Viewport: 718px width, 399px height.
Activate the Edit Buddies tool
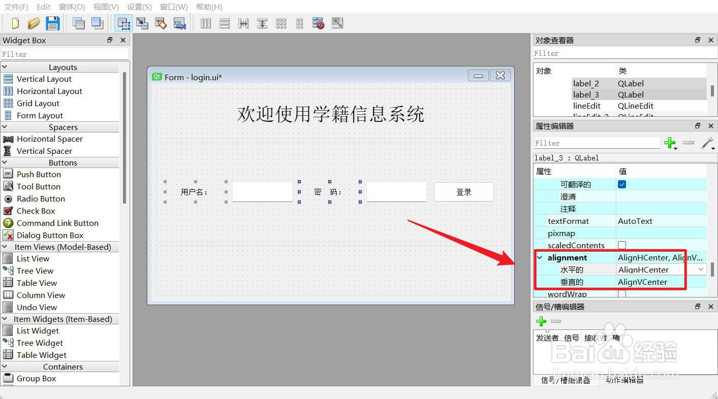click(x=161, y=23)
